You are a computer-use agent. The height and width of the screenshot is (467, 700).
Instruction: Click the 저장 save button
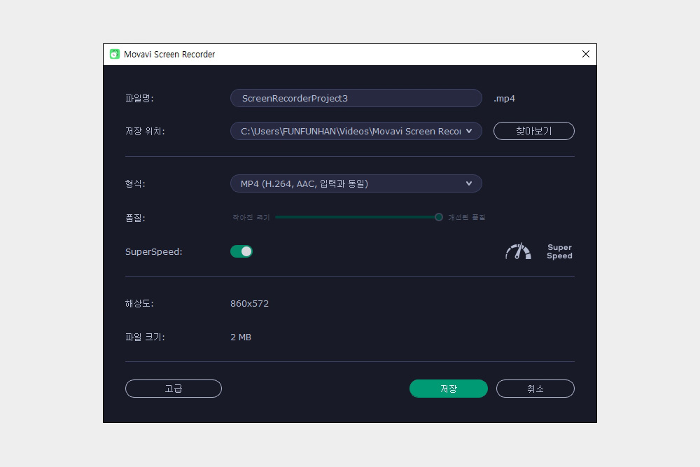point(448,389)
